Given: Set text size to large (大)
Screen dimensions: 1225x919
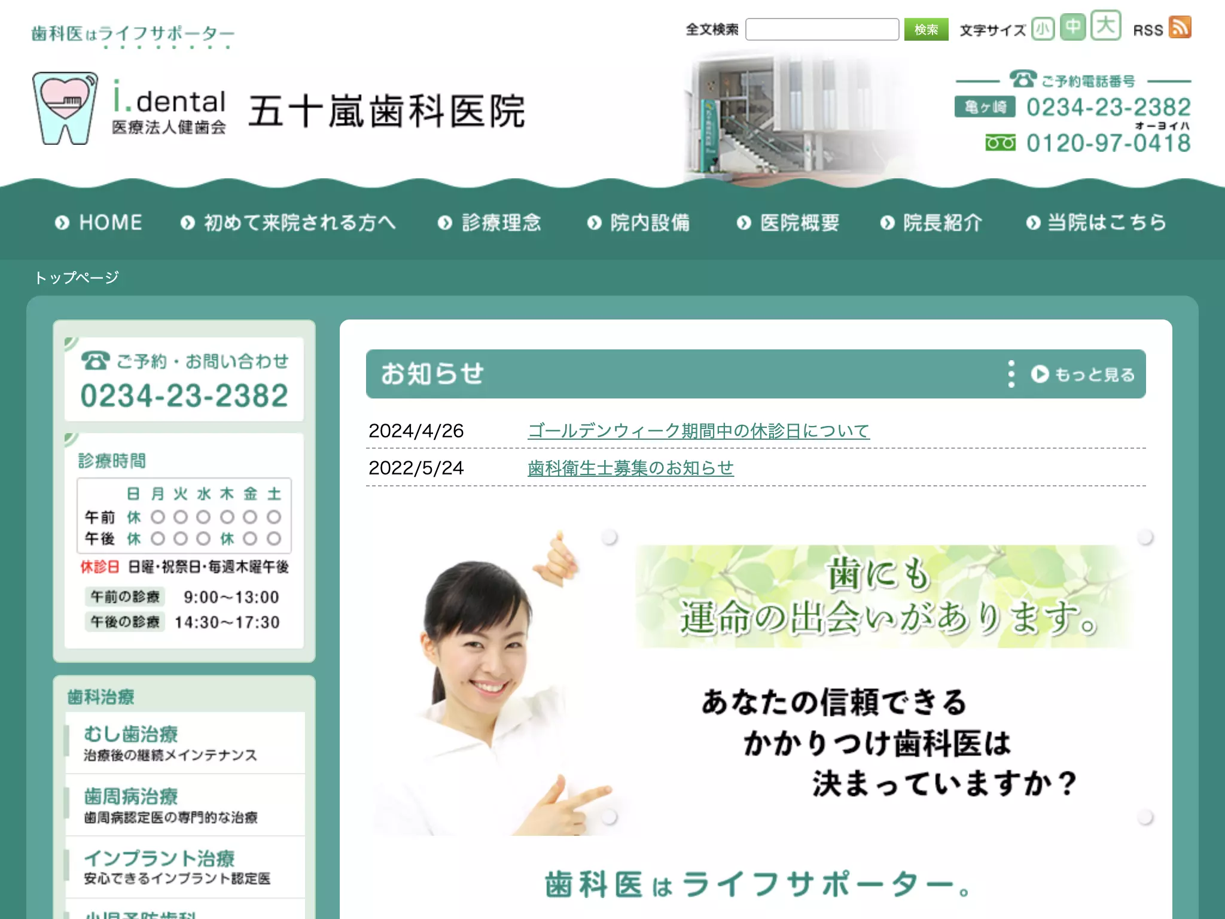Looking at the screenshot, I should point(1105,26).
